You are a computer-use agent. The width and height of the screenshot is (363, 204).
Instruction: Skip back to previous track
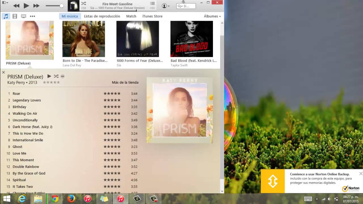coord(16,6)
